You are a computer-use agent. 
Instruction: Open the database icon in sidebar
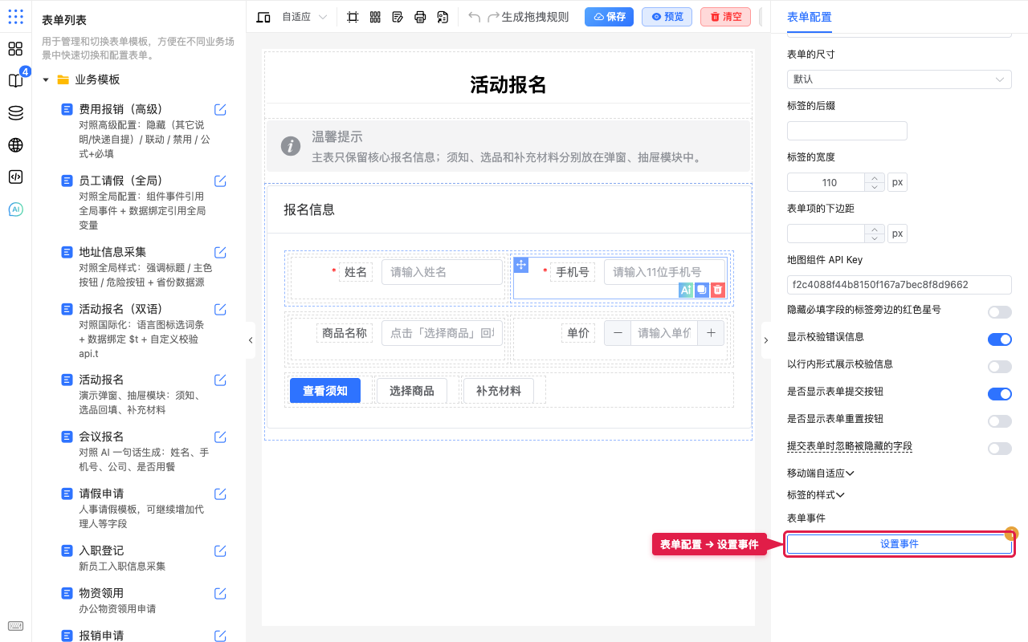coord(15,113)
